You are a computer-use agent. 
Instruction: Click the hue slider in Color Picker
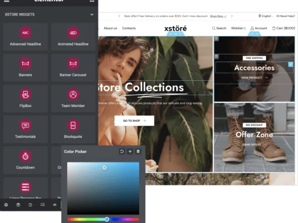pyautogui.click(x=103, y=219)
